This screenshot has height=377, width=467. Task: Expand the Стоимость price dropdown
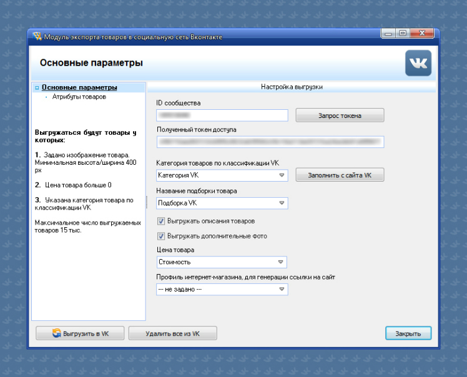click(x=222, y=262)
